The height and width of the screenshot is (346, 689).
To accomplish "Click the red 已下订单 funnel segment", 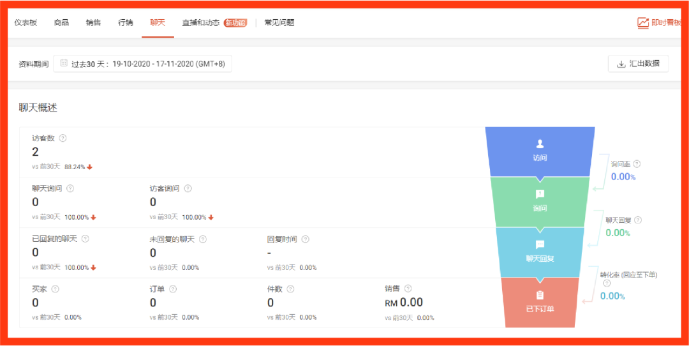I will [x=540, y=303].
